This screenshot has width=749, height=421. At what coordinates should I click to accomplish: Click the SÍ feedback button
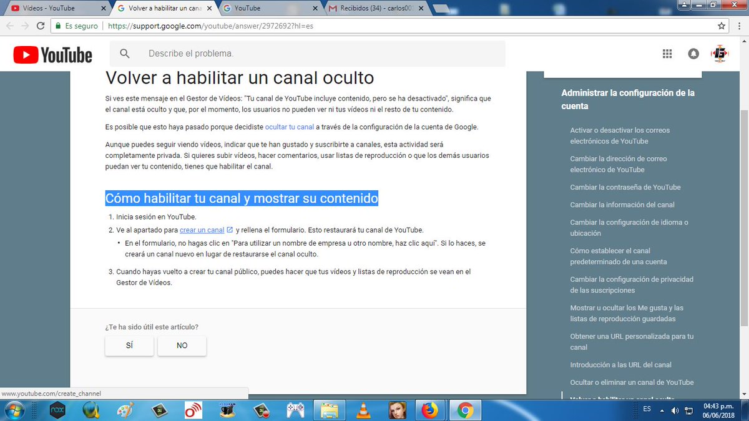pos(129,345)
